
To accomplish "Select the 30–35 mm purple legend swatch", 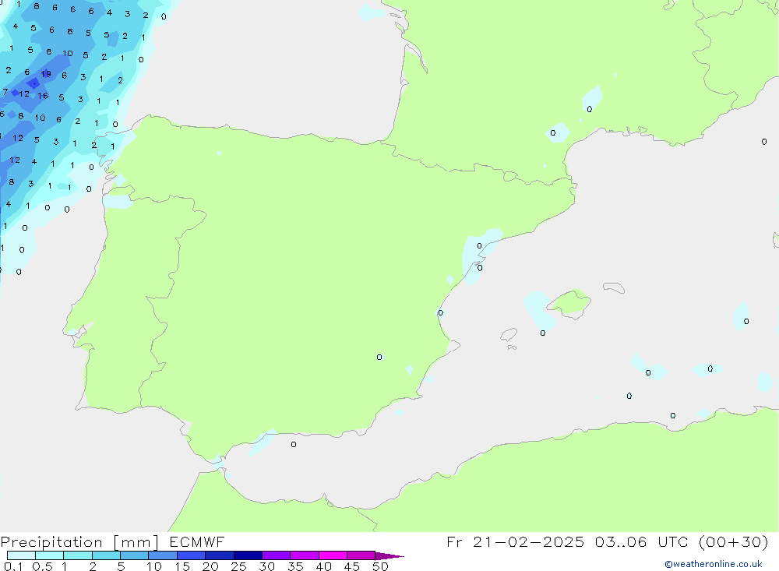I will point(276,555).
